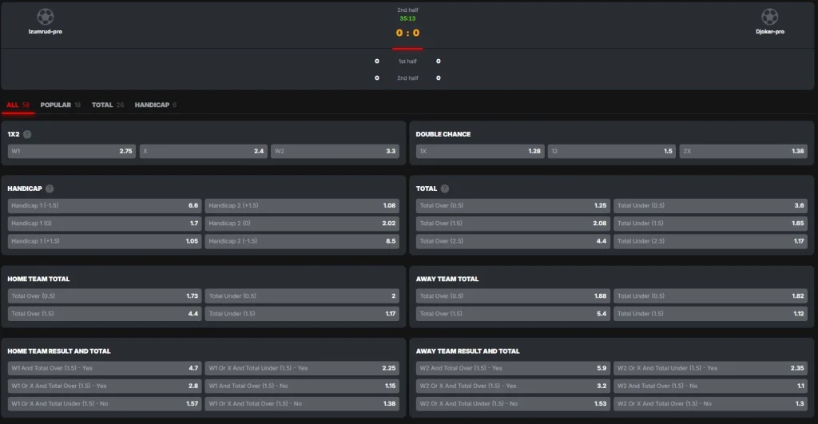
Task: Click the DOUBLE CHANCE heading
Action: pyautogui.click(x=443, y=134)
